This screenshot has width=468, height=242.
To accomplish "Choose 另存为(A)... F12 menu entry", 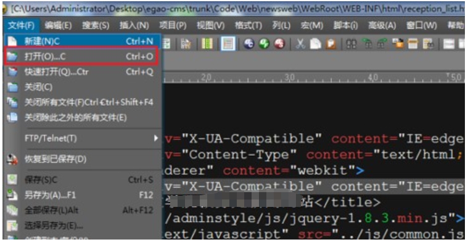I will pos(83,195).
